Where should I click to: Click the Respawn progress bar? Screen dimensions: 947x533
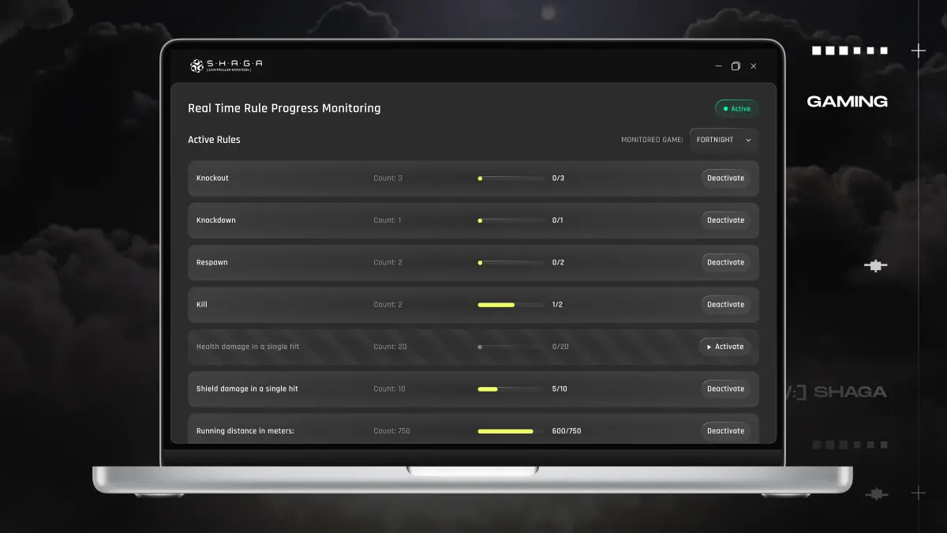pyautogui.click(x=510, y=262)
